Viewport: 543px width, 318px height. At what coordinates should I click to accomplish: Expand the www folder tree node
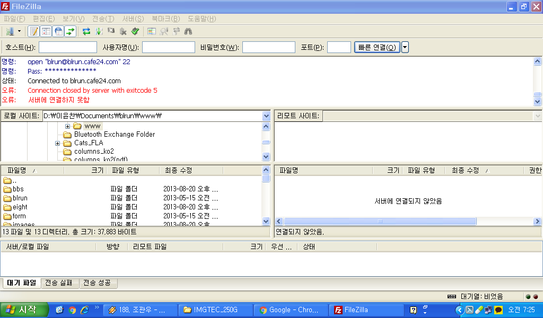[67, 126]
